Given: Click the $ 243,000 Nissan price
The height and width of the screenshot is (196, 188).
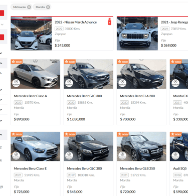Looking at the screenshot, I should click(x=63, y=46).
